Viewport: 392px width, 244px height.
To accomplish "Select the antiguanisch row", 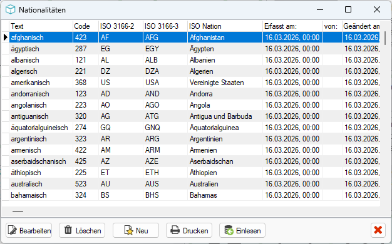I will [x=195, y=116].
